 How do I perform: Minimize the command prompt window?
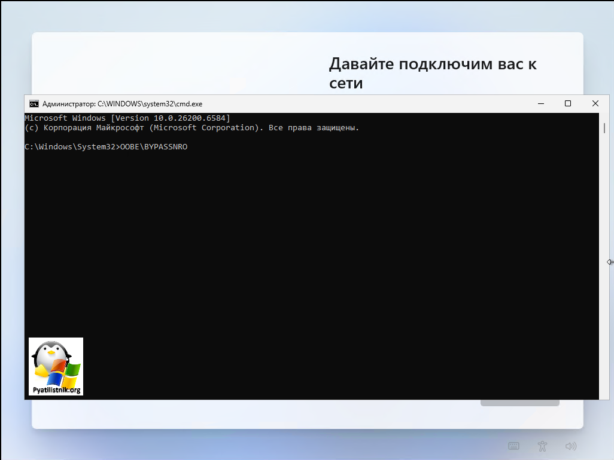pos(540,103)
